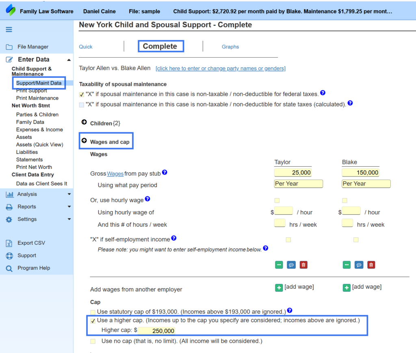The width and height of the screenshot is (416, 353).
Task: Click link to change party names or genders
Action: click(221, 69)
